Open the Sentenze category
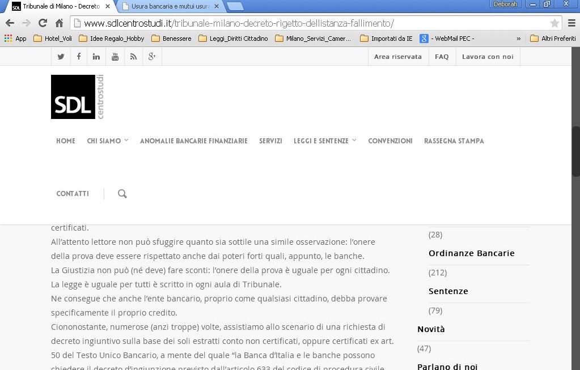The width and height of the screenshot is (580, 370). click(448, 291)
